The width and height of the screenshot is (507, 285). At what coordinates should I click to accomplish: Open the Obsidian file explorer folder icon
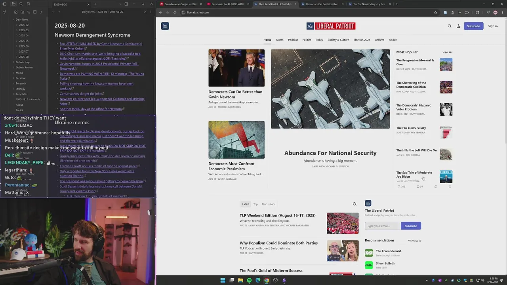point(13,4)
